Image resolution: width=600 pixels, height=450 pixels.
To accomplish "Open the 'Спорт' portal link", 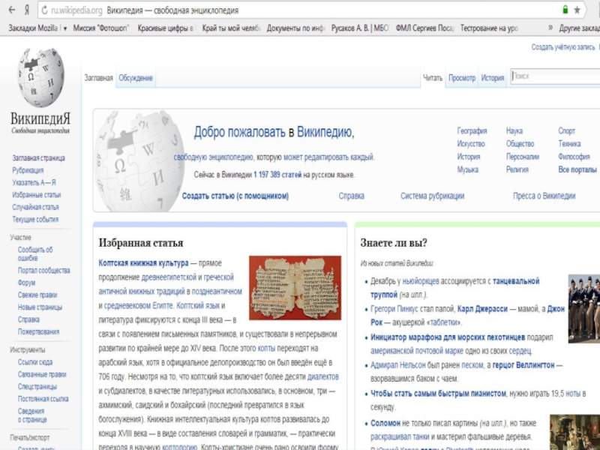I will tap(567, 130).
